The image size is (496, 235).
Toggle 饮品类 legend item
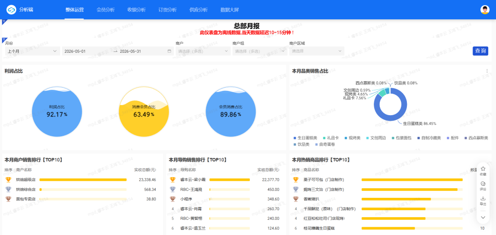tap(302, 144)
